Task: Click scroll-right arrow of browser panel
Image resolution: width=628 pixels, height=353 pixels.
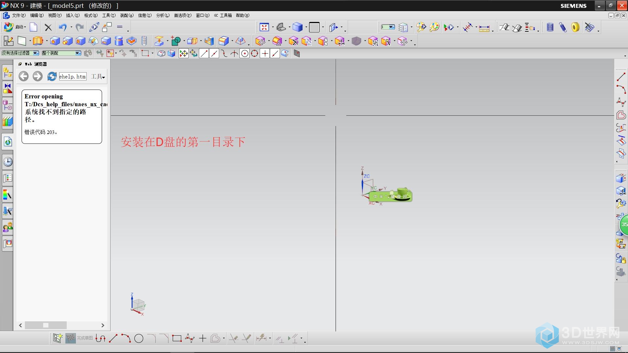Action: [x=103, y=325]
